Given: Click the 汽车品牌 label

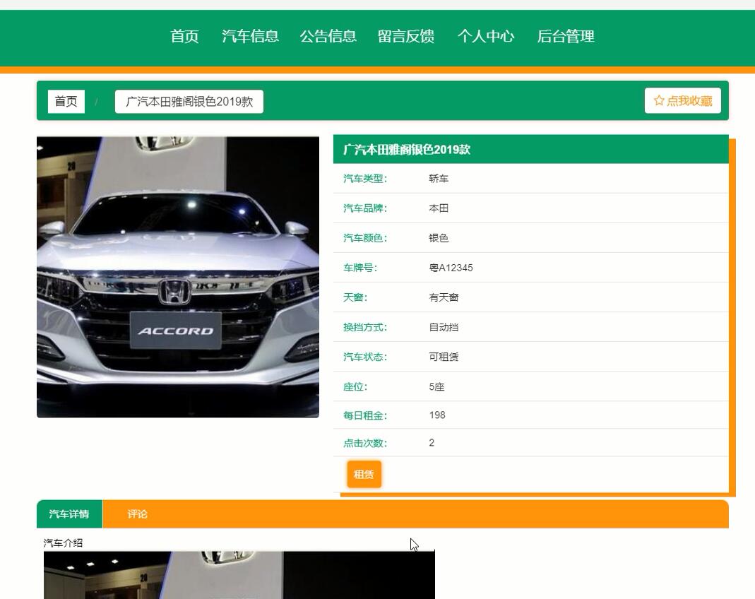Looking at the screenshot, I should coord(365,208).
